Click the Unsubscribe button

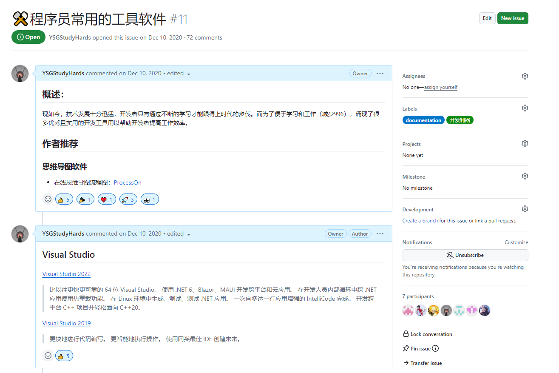coord(465,255)
